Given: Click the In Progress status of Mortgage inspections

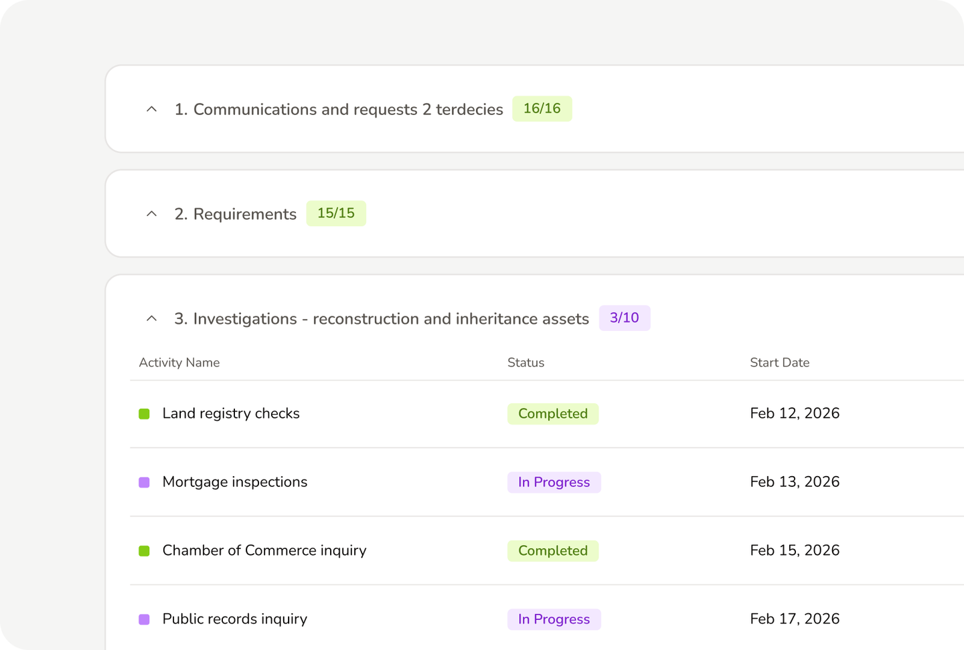Looking at the screenshot, I should click(554, 482).
